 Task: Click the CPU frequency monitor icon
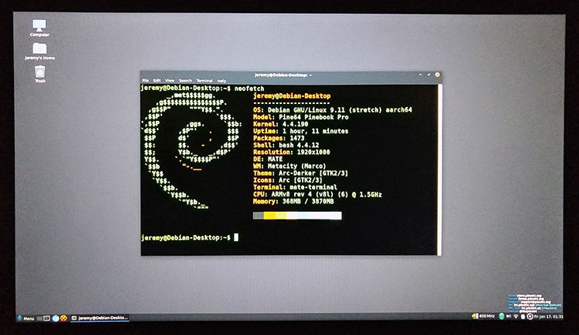point(475,317)
